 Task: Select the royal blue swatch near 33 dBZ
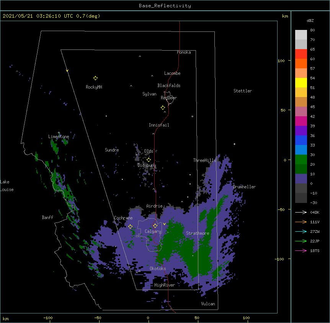(301, 140)
